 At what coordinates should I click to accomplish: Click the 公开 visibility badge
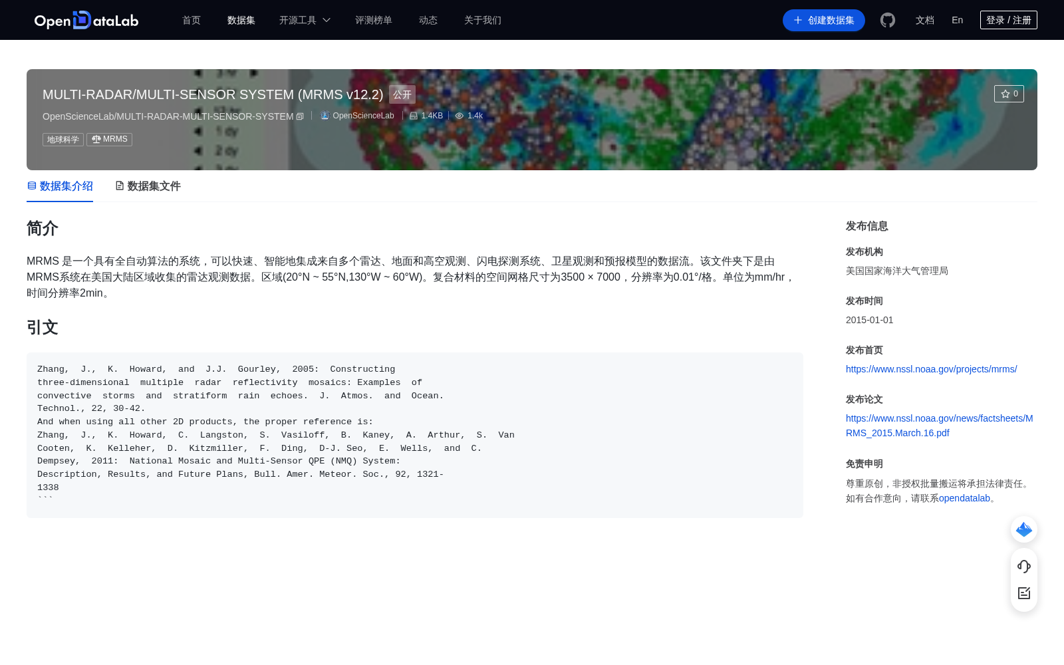pos(402,94)
